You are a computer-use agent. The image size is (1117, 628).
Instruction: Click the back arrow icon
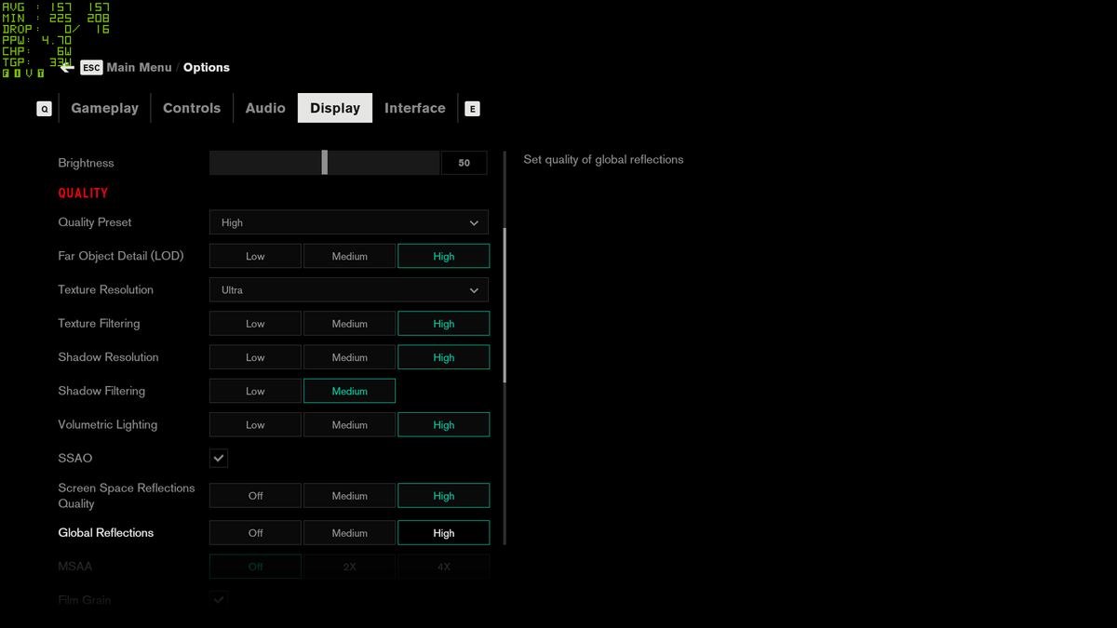click(67, 68)
